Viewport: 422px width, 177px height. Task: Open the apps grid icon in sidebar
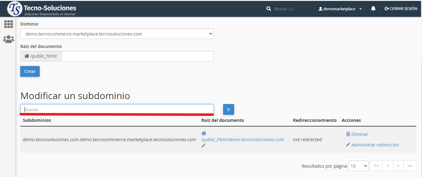[8, 24]
